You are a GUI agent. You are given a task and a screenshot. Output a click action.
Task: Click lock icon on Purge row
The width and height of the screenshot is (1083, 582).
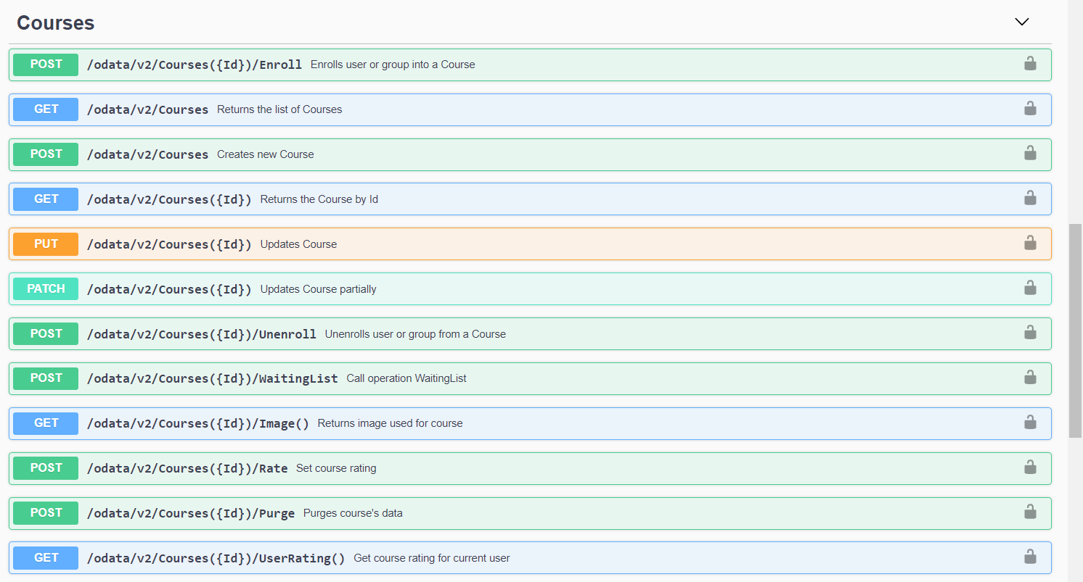(x=1029, y=512)
